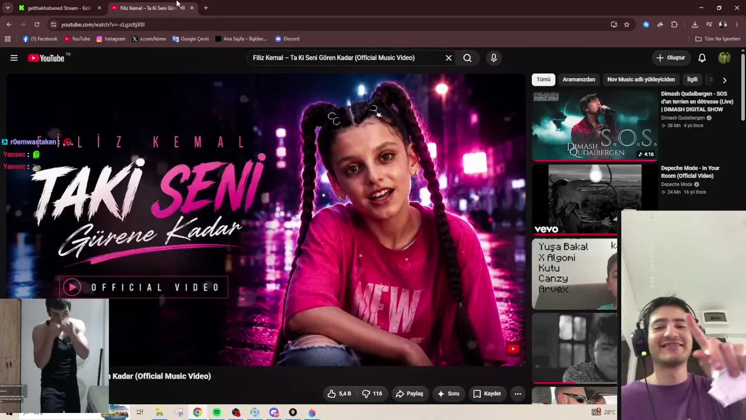The height and width of the screenshot is (420, 746).
Task: Click the YouTube watermark on the video
Action: pyautogui.click(x=513, y=349)
